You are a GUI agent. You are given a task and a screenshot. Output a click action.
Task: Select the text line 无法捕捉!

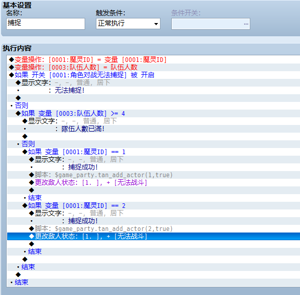(153, 90)
